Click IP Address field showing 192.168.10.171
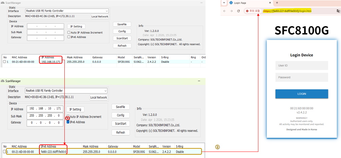 pyautogui.click(x=45, y=109)
